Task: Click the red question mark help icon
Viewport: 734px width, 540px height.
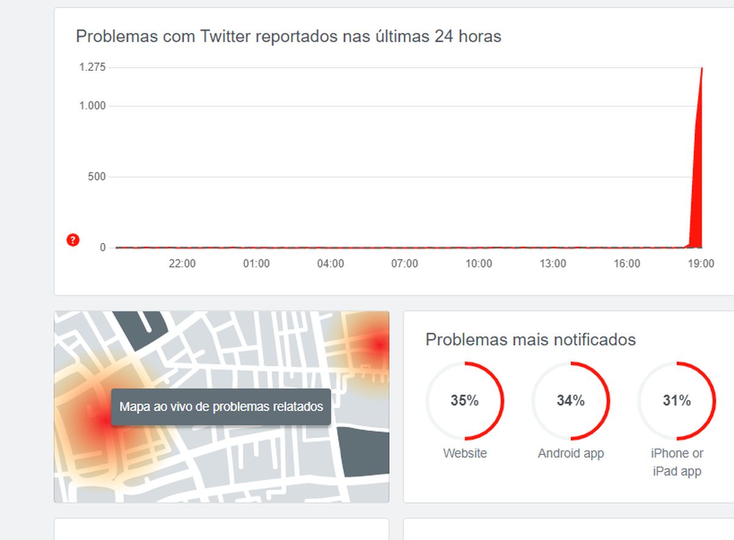Action: [72, 240]
